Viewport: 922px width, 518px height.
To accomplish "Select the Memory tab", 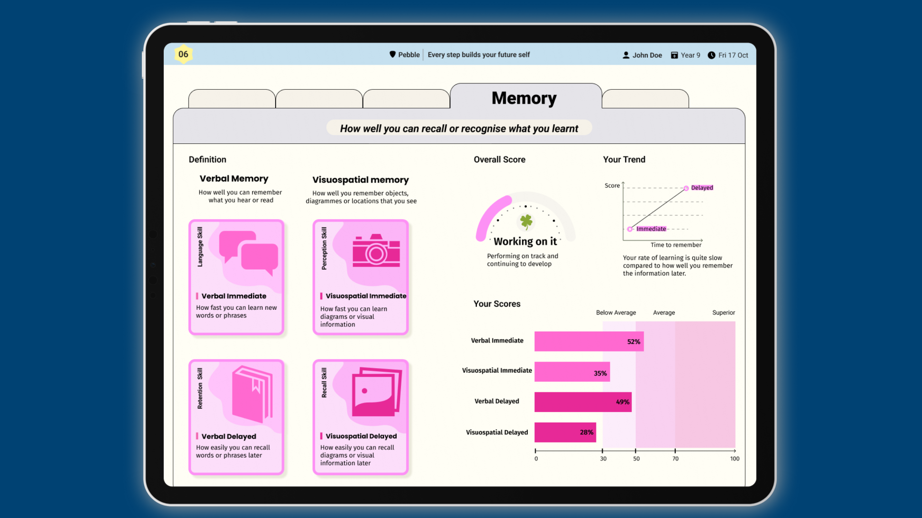I will [x=524, y=98].
